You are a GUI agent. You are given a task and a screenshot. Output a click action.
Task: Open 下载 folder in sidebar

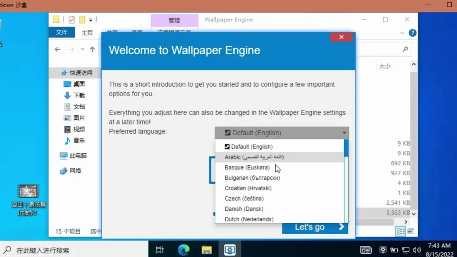click(74, 95)
